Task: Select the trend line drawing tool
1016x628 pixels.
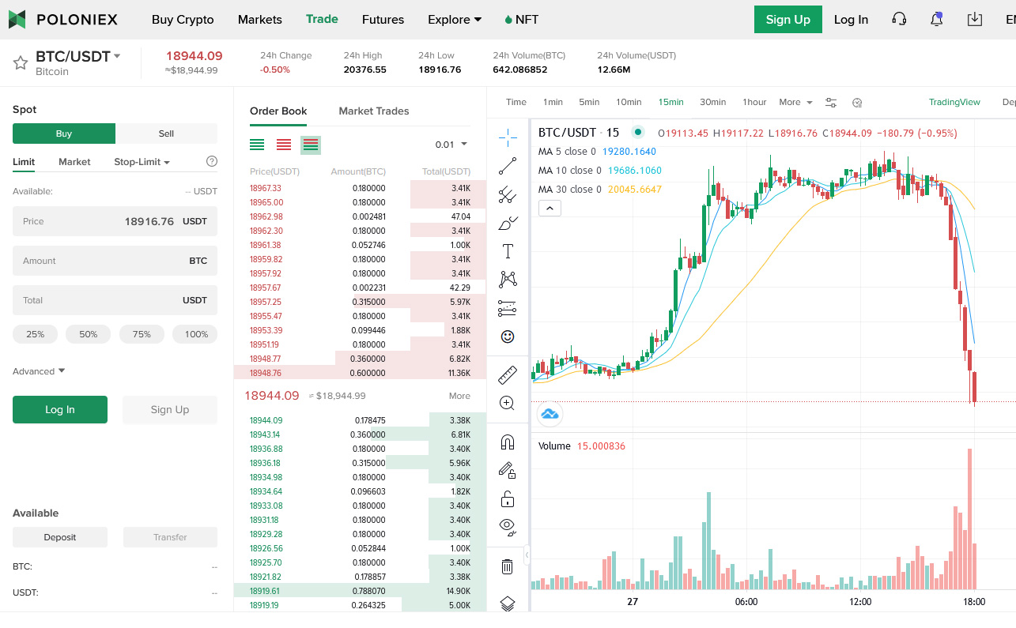Action: click(508, 166)
